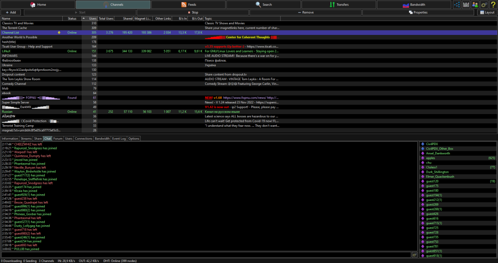Click the greyed Start button
498x263 pixels.
[x=80, y=12]
